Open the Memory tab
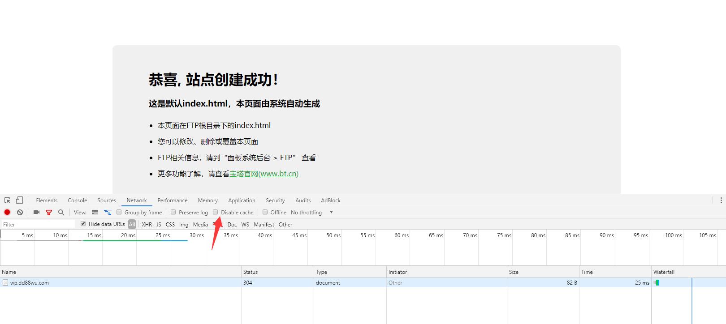This screenshot has width=726, height=324. [x=208, y=200]
